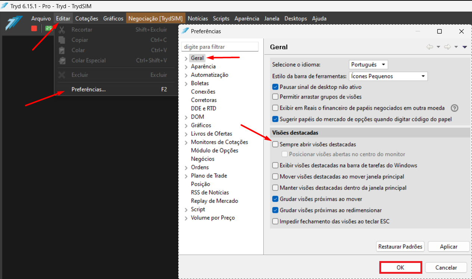
Task: Expand Volume por Preço tree node
Action: (186, 218)
